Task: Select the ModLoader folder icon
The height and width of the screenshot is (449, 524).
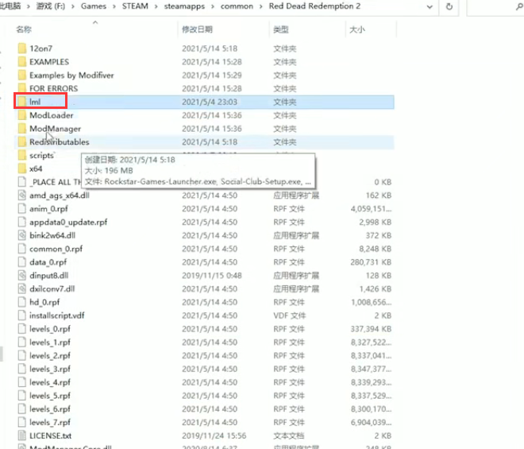Action: pyautogui.click(x=22, y=115)
